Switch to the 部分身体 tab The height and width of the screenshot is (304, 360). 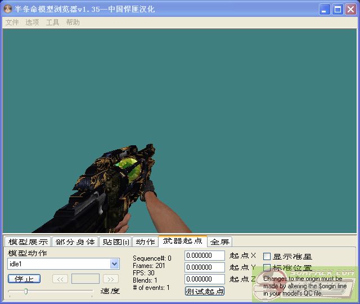click(75, 242)
